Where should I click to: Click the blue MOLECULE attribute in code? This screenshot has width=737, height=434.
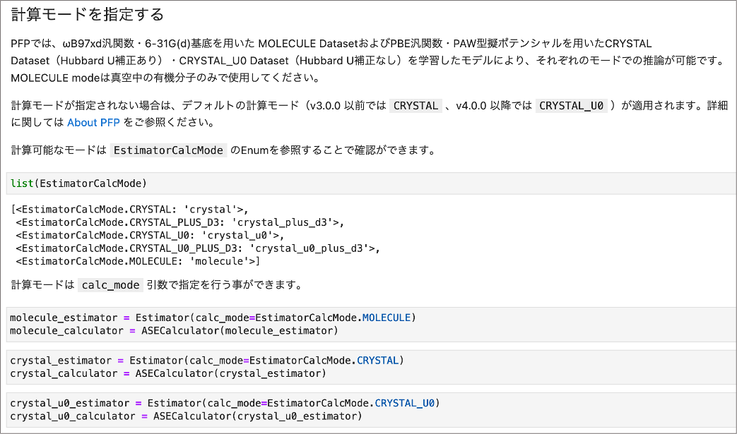pos(387,318)
